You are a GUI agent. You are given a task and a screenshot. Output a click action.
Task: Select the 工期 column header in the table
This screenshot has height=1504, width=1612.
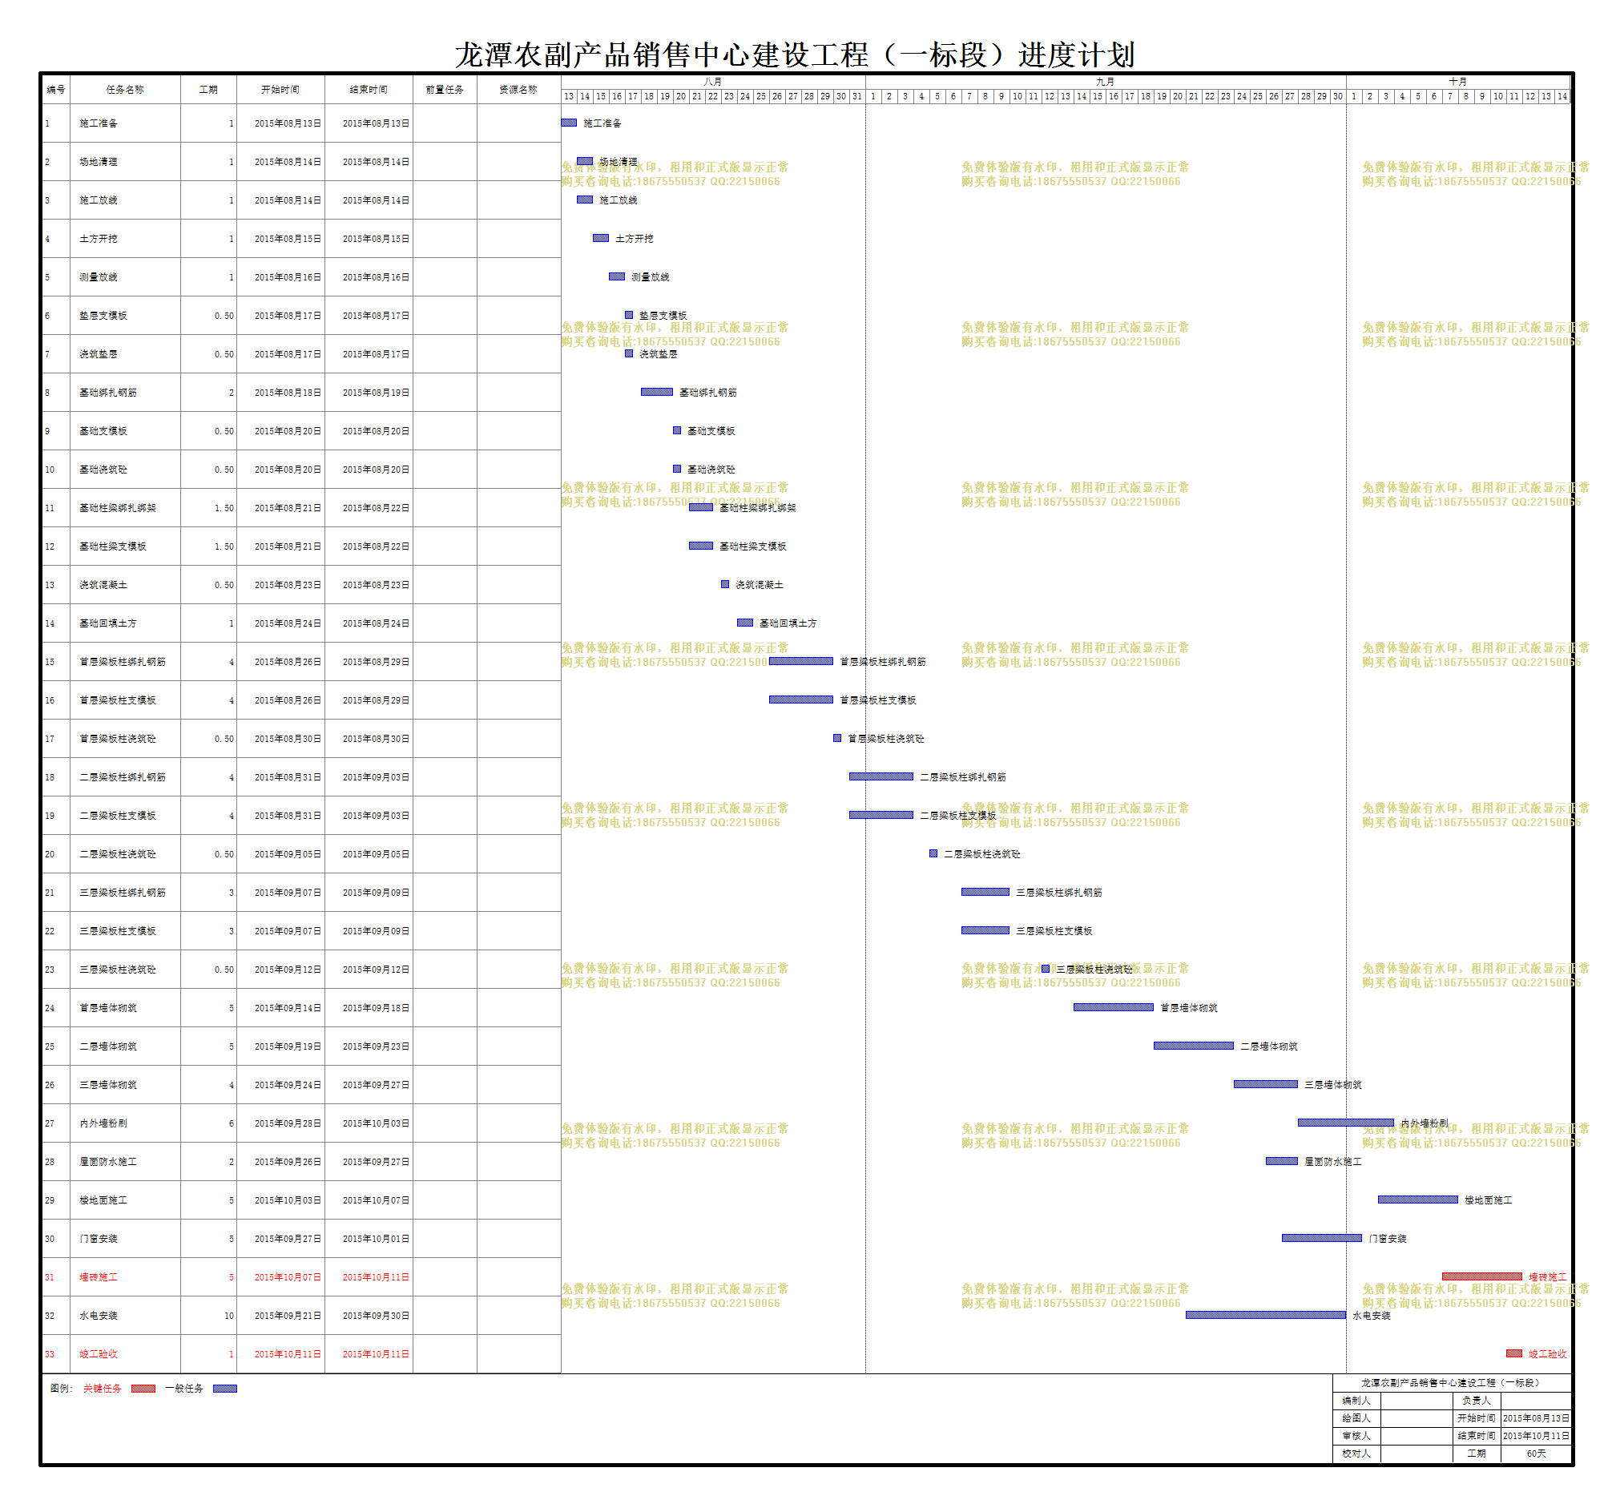(208, 90)
